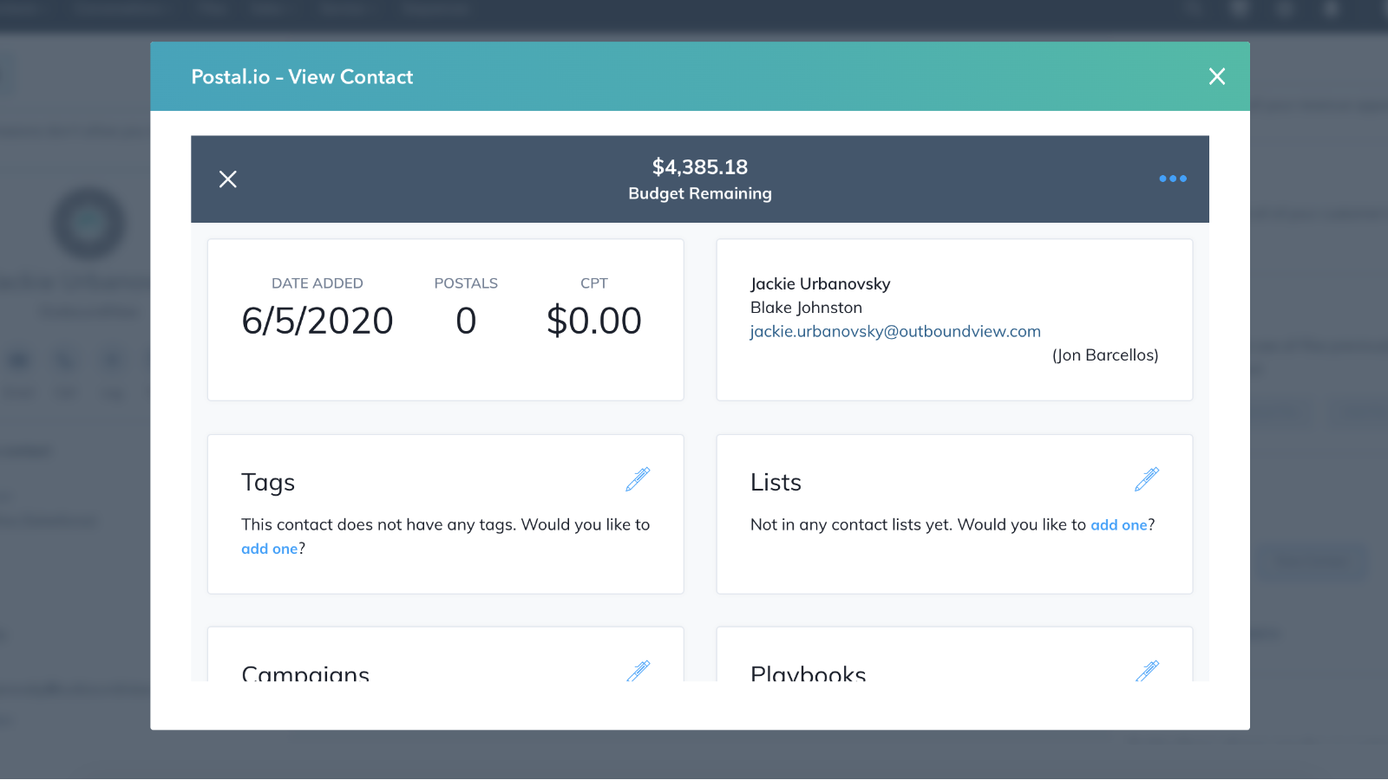Dismiss the Budget Remaining panel with white X
This screenshot has height=780, width=1388.
(x=228, y=179)
